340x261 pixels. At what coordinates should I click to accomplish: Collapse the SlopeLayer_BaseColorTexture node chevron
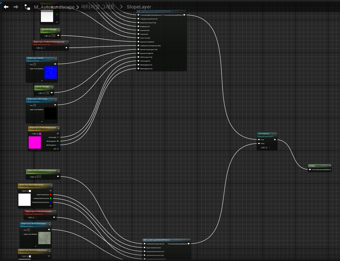pyautogui.click(x=50, y=225)
